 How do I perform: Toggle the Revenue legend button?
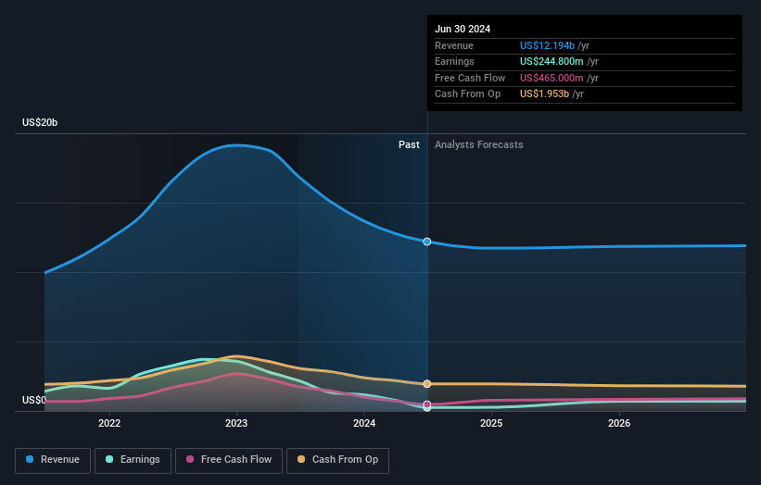click(53, 460)
